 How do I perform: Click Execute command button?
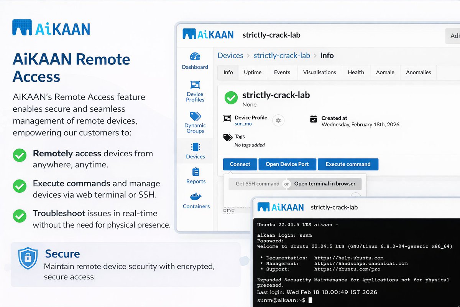348,164
